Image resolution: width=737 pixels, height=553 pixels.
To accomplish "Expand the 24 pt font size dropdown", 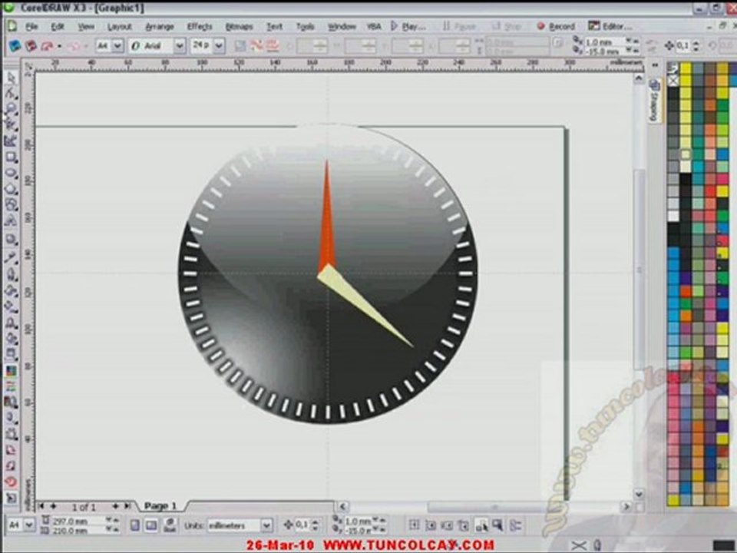I will 219,45.
